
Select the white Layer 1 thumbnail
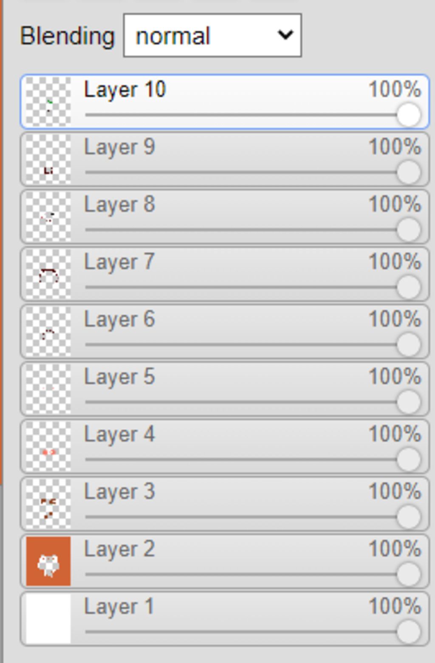point(48,618)
